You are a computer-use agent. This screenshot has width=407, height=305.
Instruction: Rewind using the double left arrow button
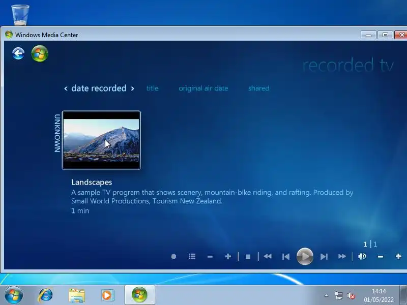[268, 257]
